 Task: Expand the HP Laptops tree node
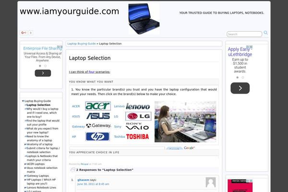(25, 180)
